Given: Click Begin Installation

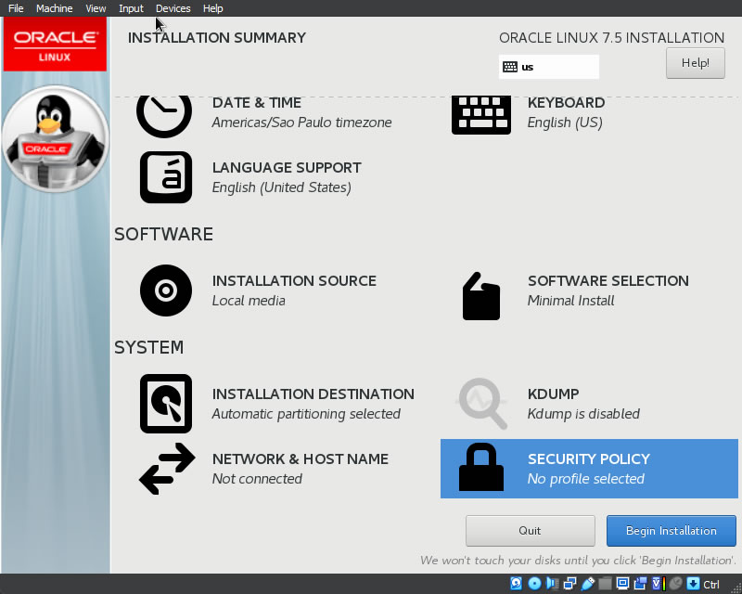Looking at the screenshot, I should [x=671, y=531].
